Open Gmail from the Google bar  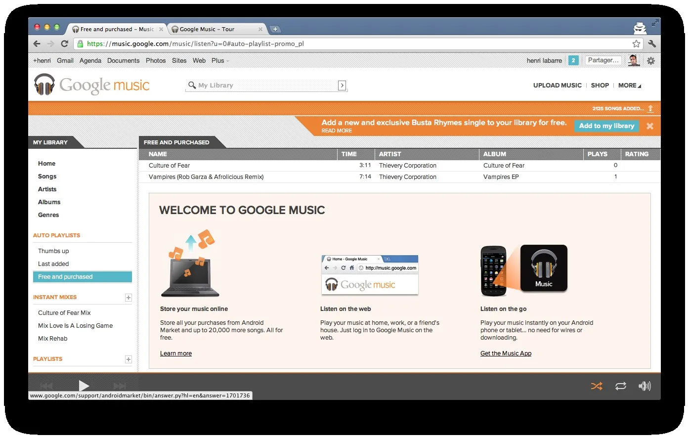point(65,60)
